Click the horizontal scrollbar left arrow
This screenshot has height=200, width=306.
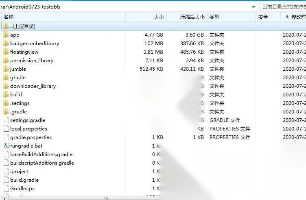click(x=5, y=198)
